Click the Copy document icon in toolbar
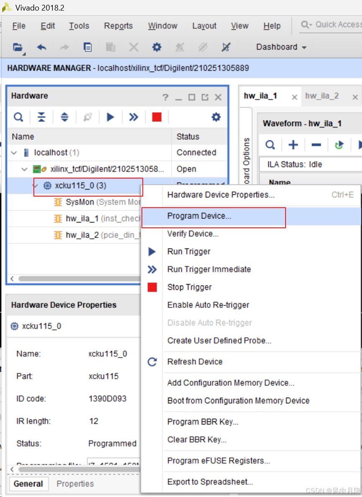 pos(87,47)
